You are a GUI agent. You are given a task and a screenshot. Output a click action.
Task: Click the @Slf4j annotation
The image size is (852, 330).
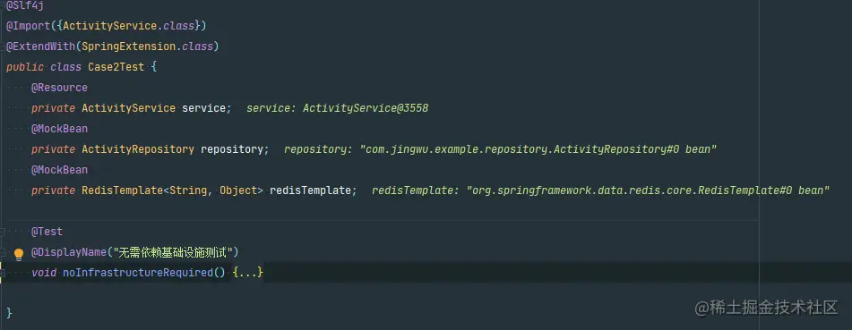[25, 5]
